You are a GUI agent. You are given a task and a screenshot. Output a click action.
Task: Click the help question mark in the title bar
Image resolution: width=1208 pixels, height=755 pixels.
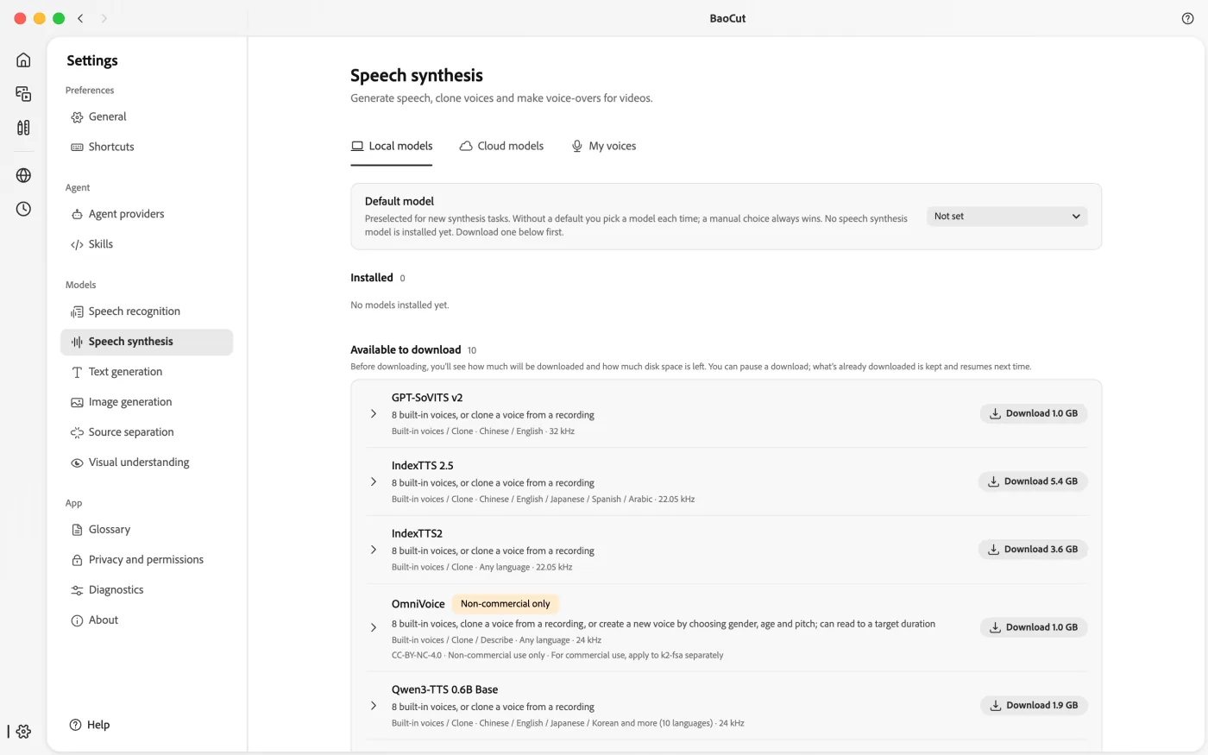pyautogui.click(x=1187, y=18)
